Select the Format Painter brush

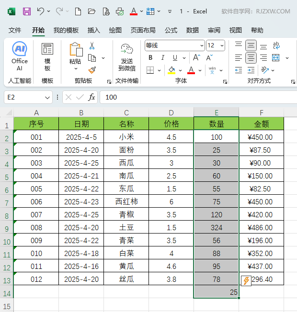(x=92, y=70)
